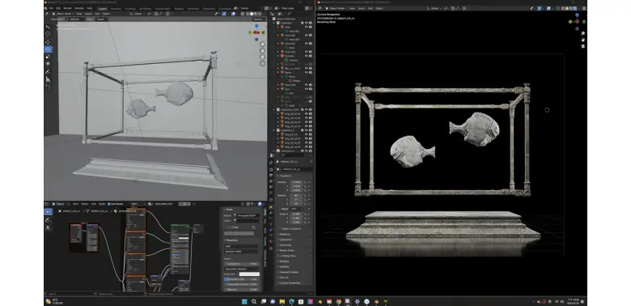Open Material tab in Properties editor
Screen dimensions: 631x306
tap(271, 241)
